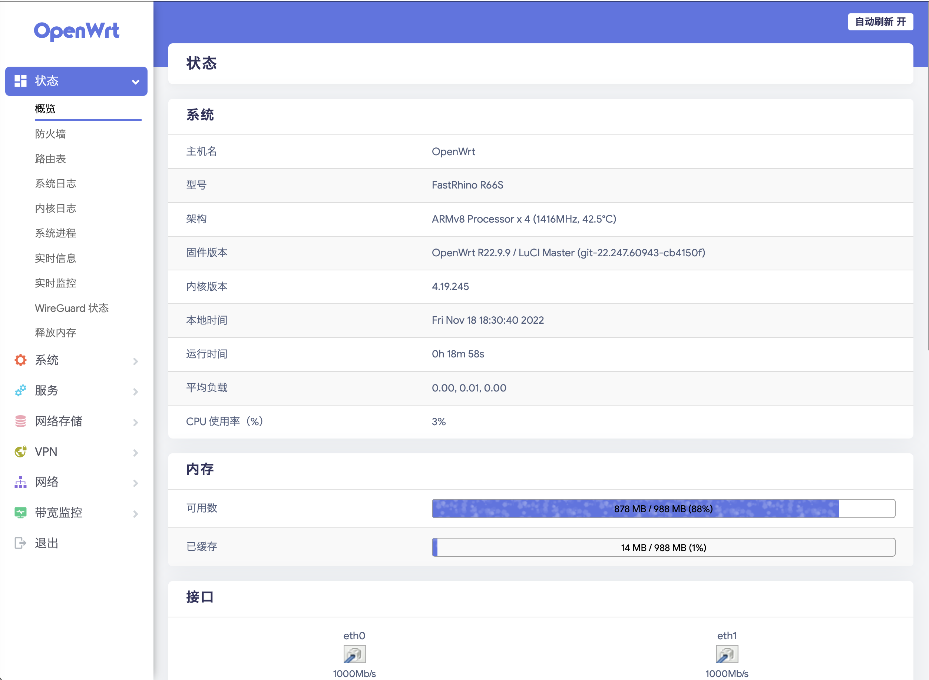Expand the 带宽监控 menu arrow

click(135, 514)
